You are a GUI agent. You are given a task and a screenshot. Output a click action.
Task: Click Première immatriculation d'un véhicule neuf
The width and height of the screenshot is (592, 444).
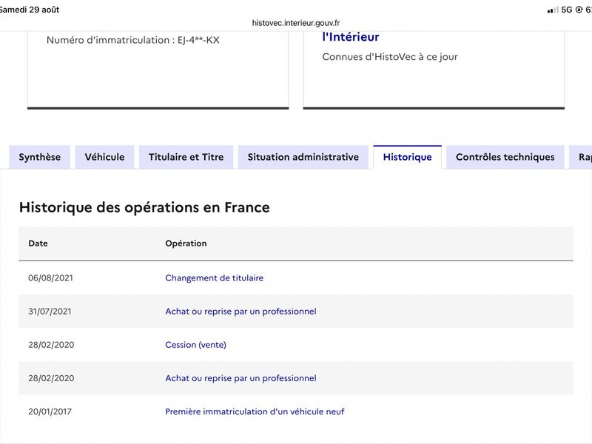pos(255,411)
